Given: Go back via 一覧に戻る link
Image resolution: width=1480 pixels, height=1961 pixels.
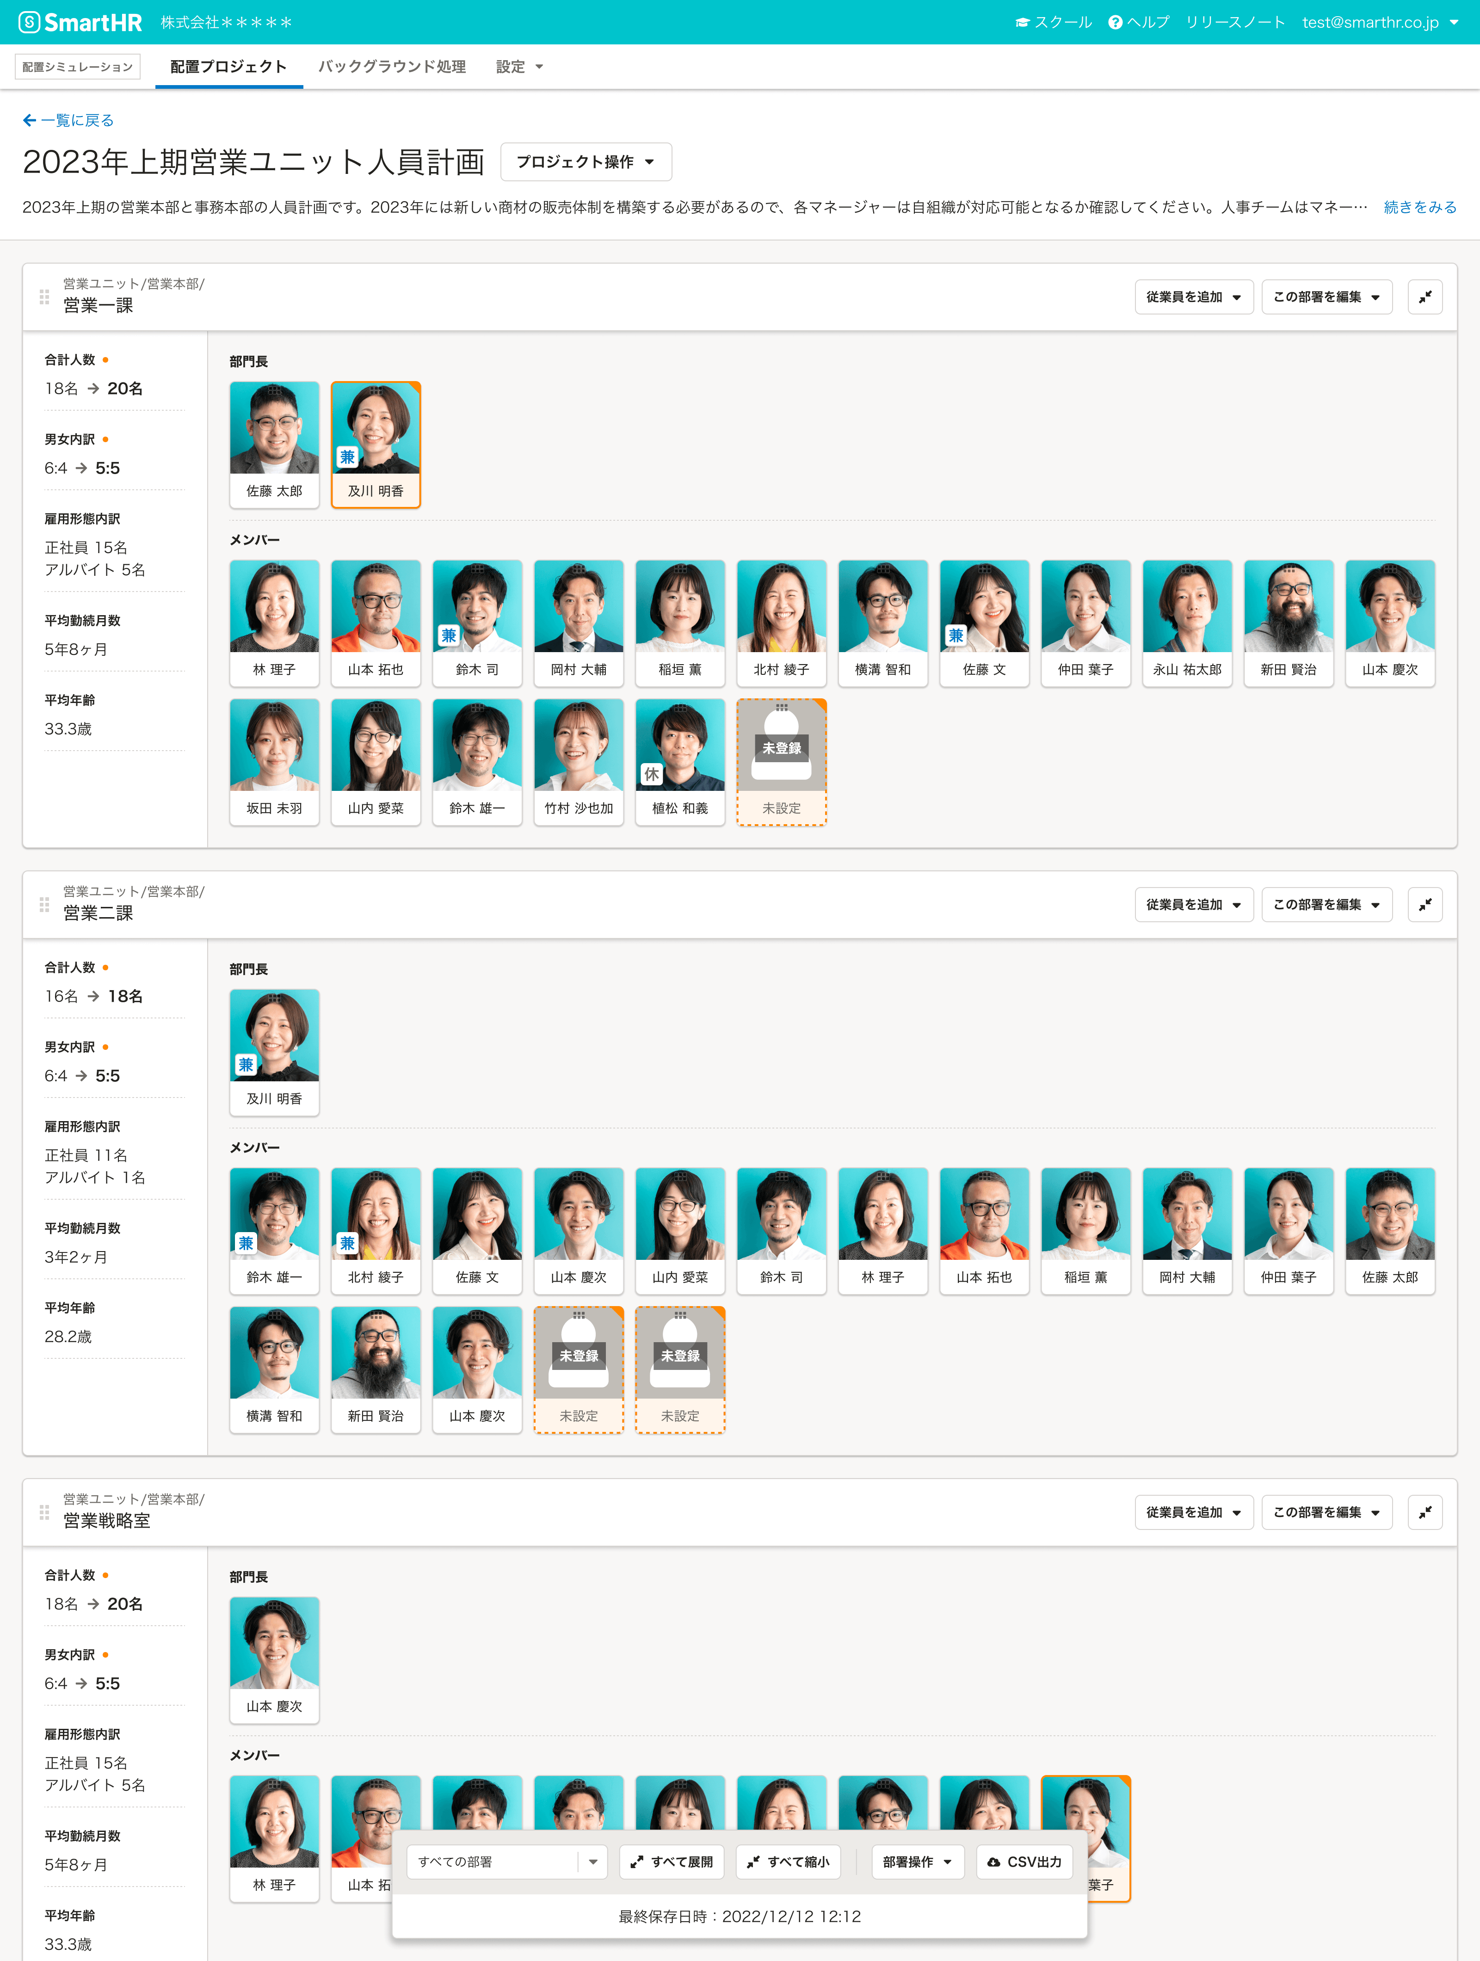Looking at the screenshot, I should tap(68, 121).
